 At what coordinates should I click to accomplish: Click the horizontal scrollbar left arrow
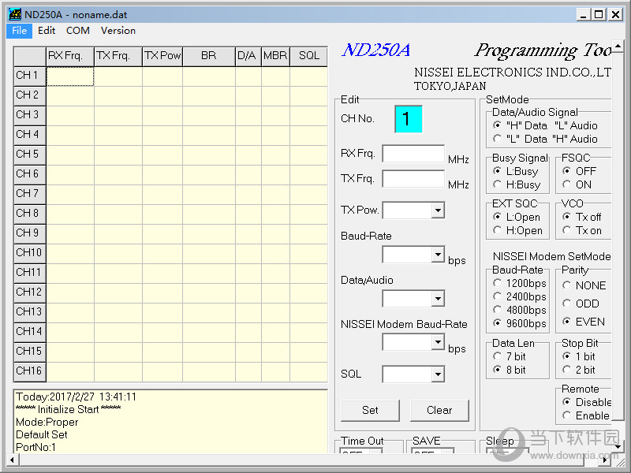(x=13, y=460)
